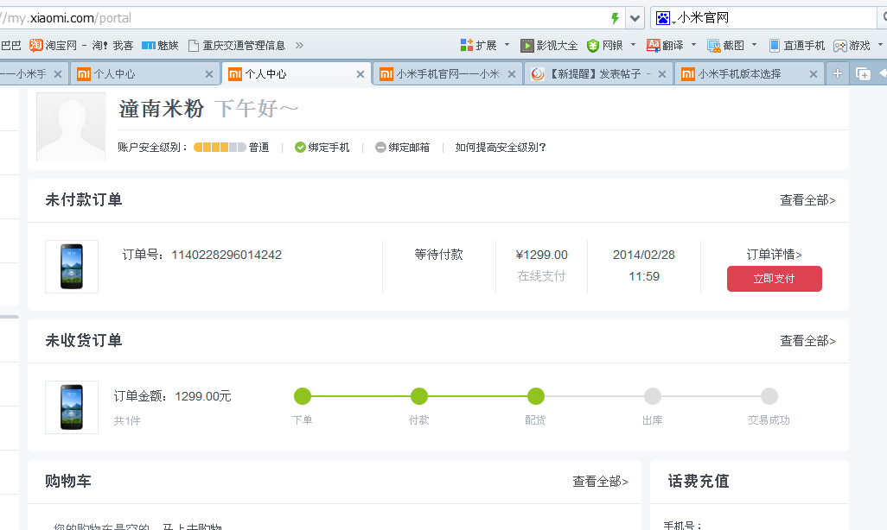The height and width of the screenshot is (530, 887).
Task: Click the unpaid order phone thumbnail
Action: click(72, 267)
